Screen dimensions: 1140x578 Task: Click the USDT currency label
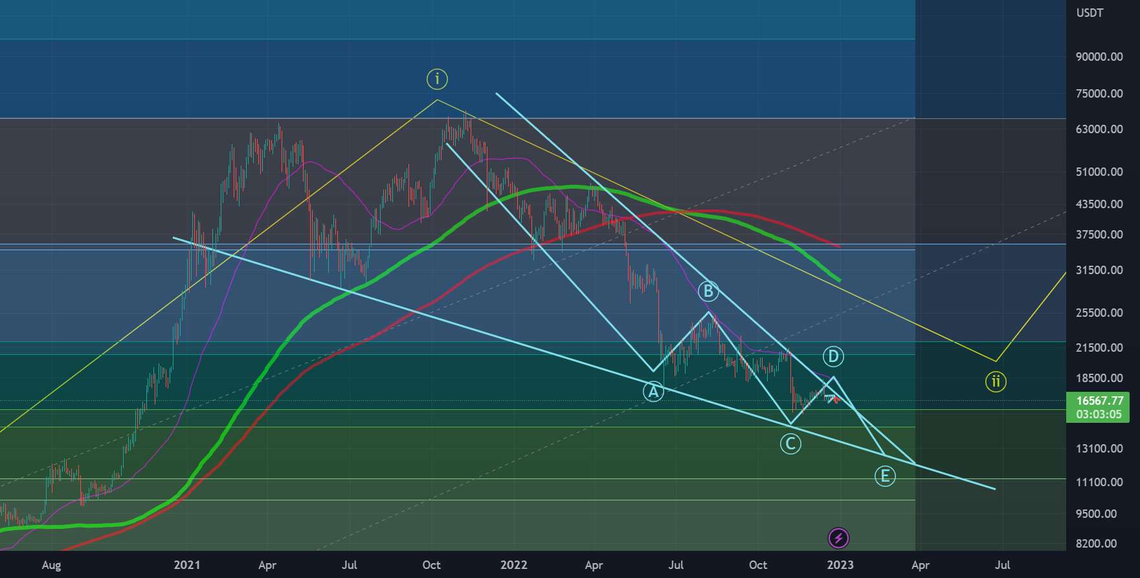1090,13
